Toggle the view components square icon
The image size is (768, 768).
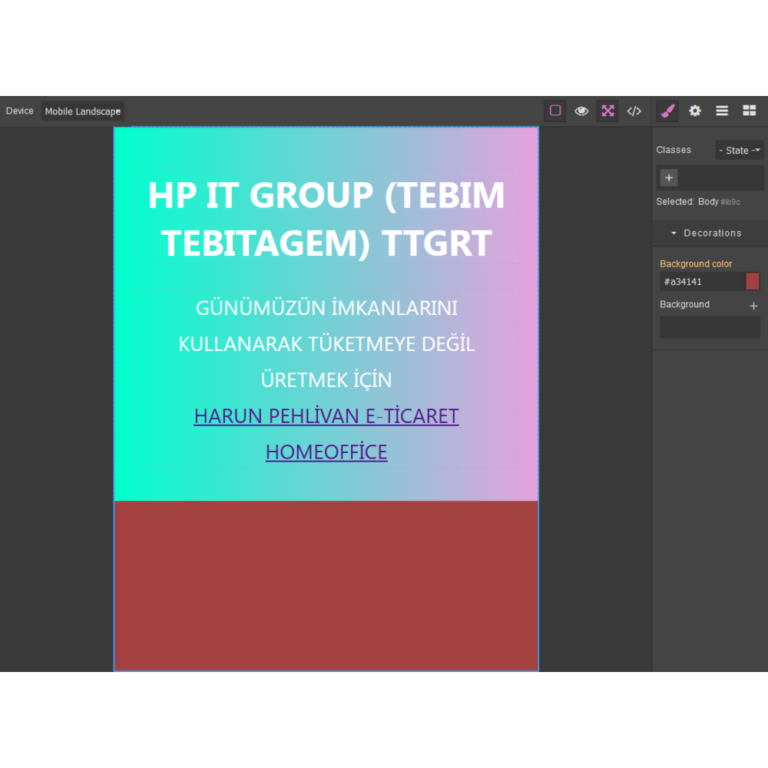(x=555, y=111)
